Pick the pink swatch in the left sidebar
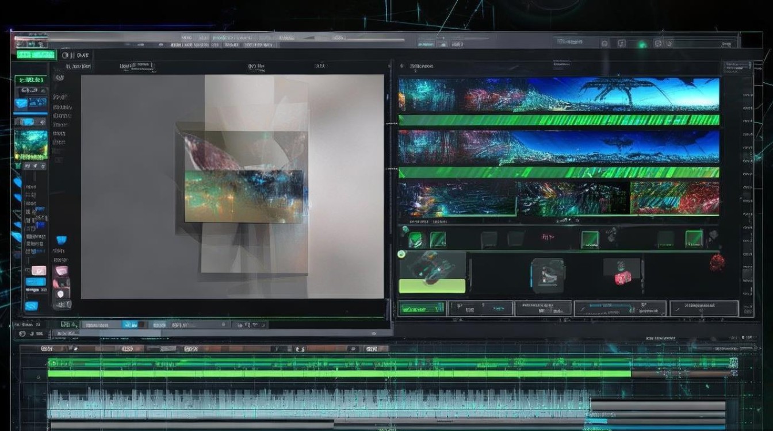Viewport: 773px width, 431px height. (x=39, y=271)
